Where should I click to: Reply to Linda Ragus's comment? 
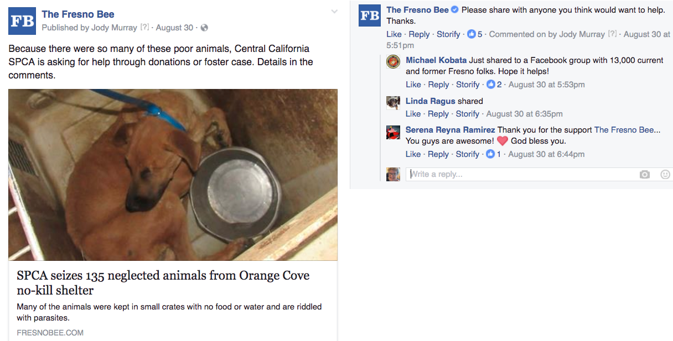point(438,113)
